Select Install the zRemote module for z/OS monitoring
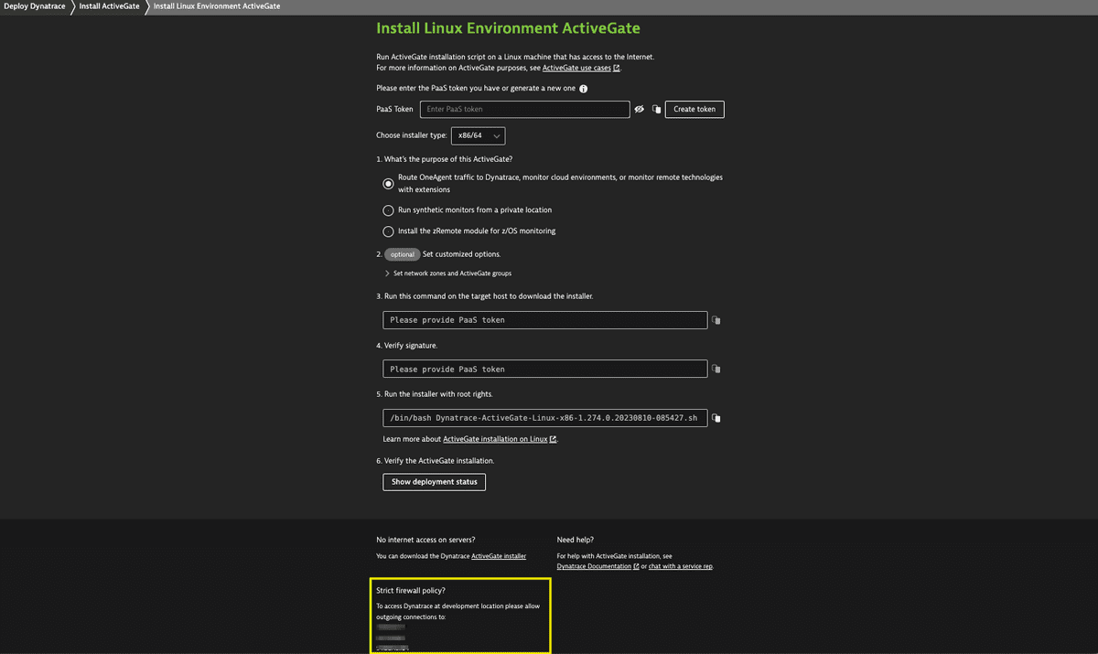 (388, 231)
